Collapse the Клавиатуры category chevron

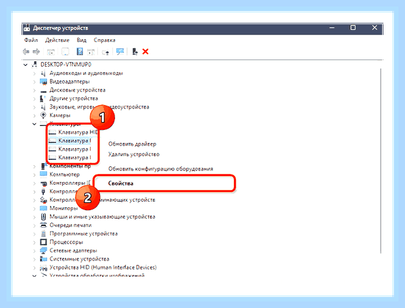[34, 124]
